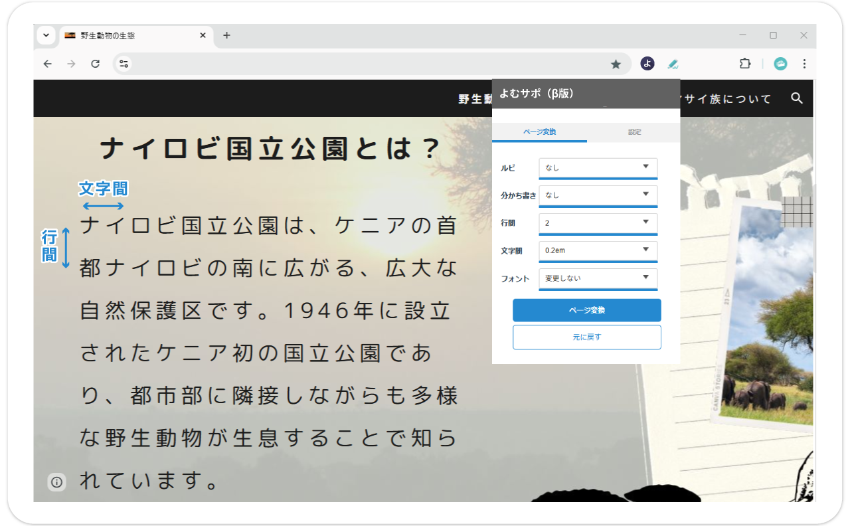Click the pen-shaped extension icon
The height and width of the screenshot is (526, 850).
(673, 64)
